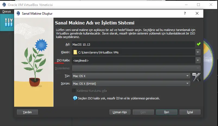This screenshot has width=218, height=126.
Task: Expand the ISO Kalıbı dropdown arrow
Action: (x=198, y=61)
